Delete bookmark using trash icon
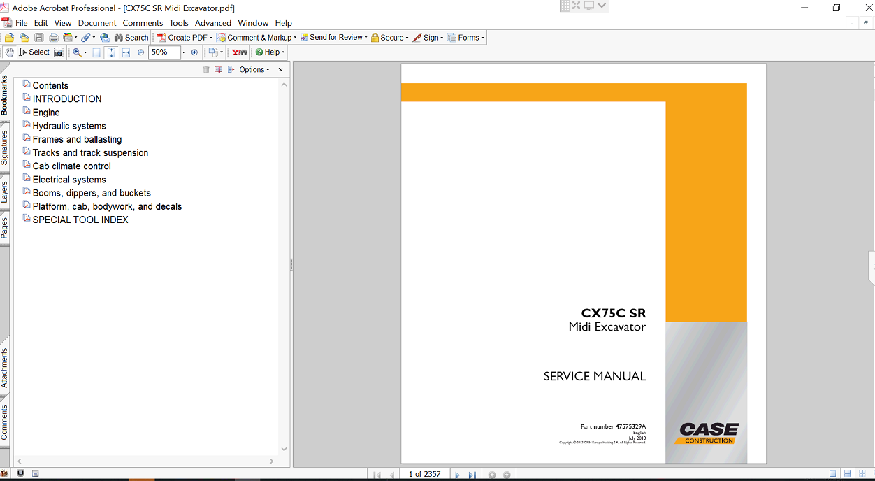 tap(206, 70)
